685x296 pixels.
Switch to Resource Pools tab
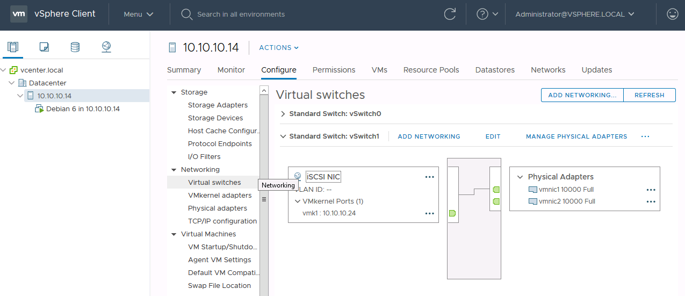[x=431, y=70]
